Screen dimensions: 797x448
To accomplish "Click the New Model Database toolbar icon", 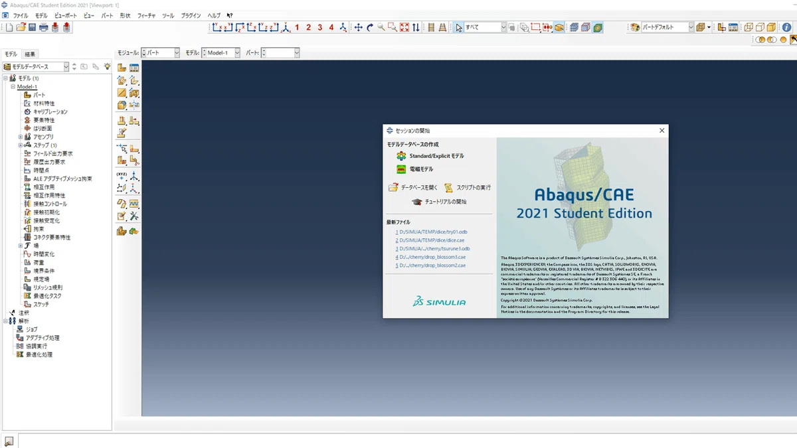I will tap(9, 27).
